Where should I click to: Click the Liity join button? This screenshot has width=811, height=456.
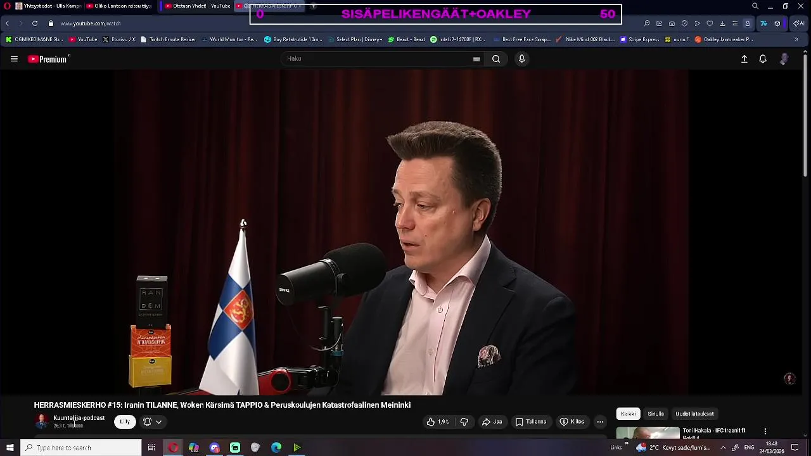pos(125,422)
